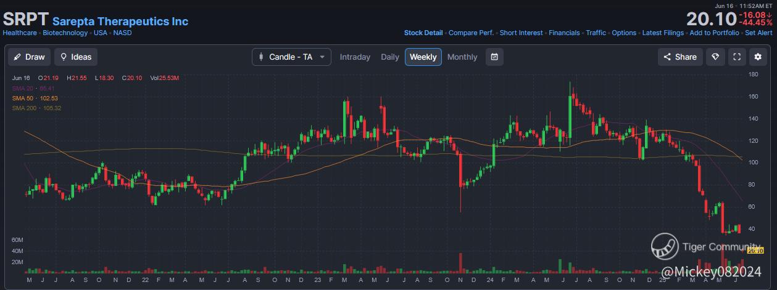The image size is (777, 290).
Task: Toggle fullscreen chart mode
Action: pos(736,57)
